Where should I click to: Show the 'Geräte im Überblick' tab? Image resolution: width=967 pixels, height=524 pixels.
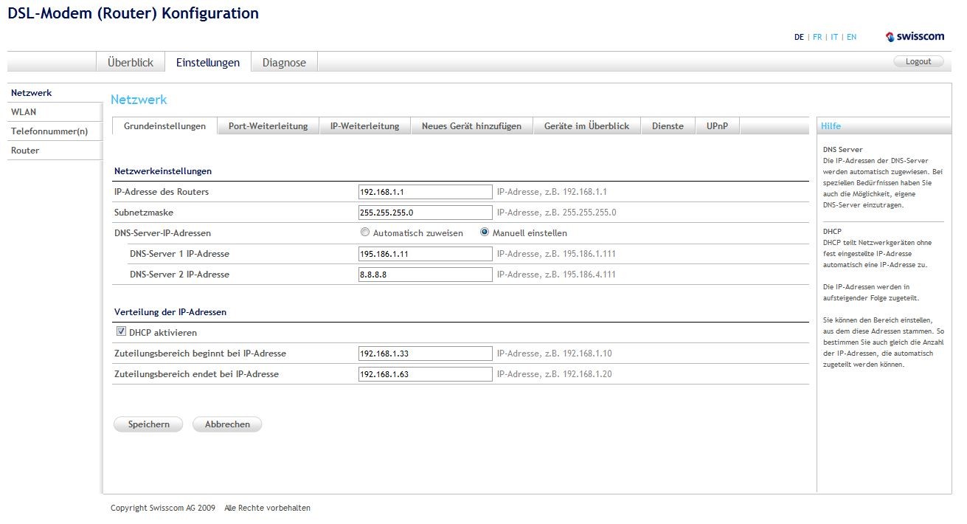[x=586, y=126]
